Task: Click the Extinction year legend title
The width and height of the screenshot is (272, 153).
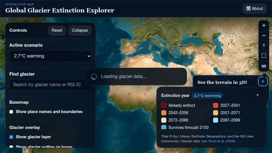Action: 175,95
